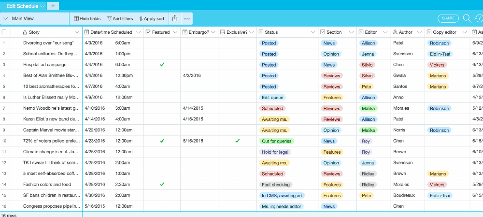Click the In CMS; awaiting art status
Viewport: 483px width, 217px height.
(282, 195)
